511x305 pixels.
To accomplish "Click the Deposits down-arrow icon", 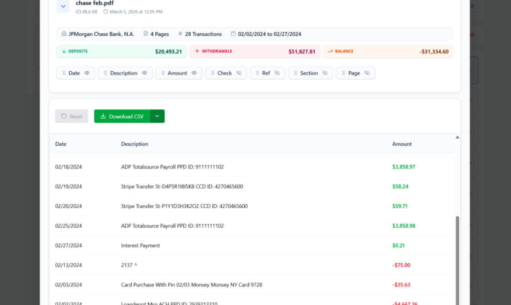I will pos(64,51).
